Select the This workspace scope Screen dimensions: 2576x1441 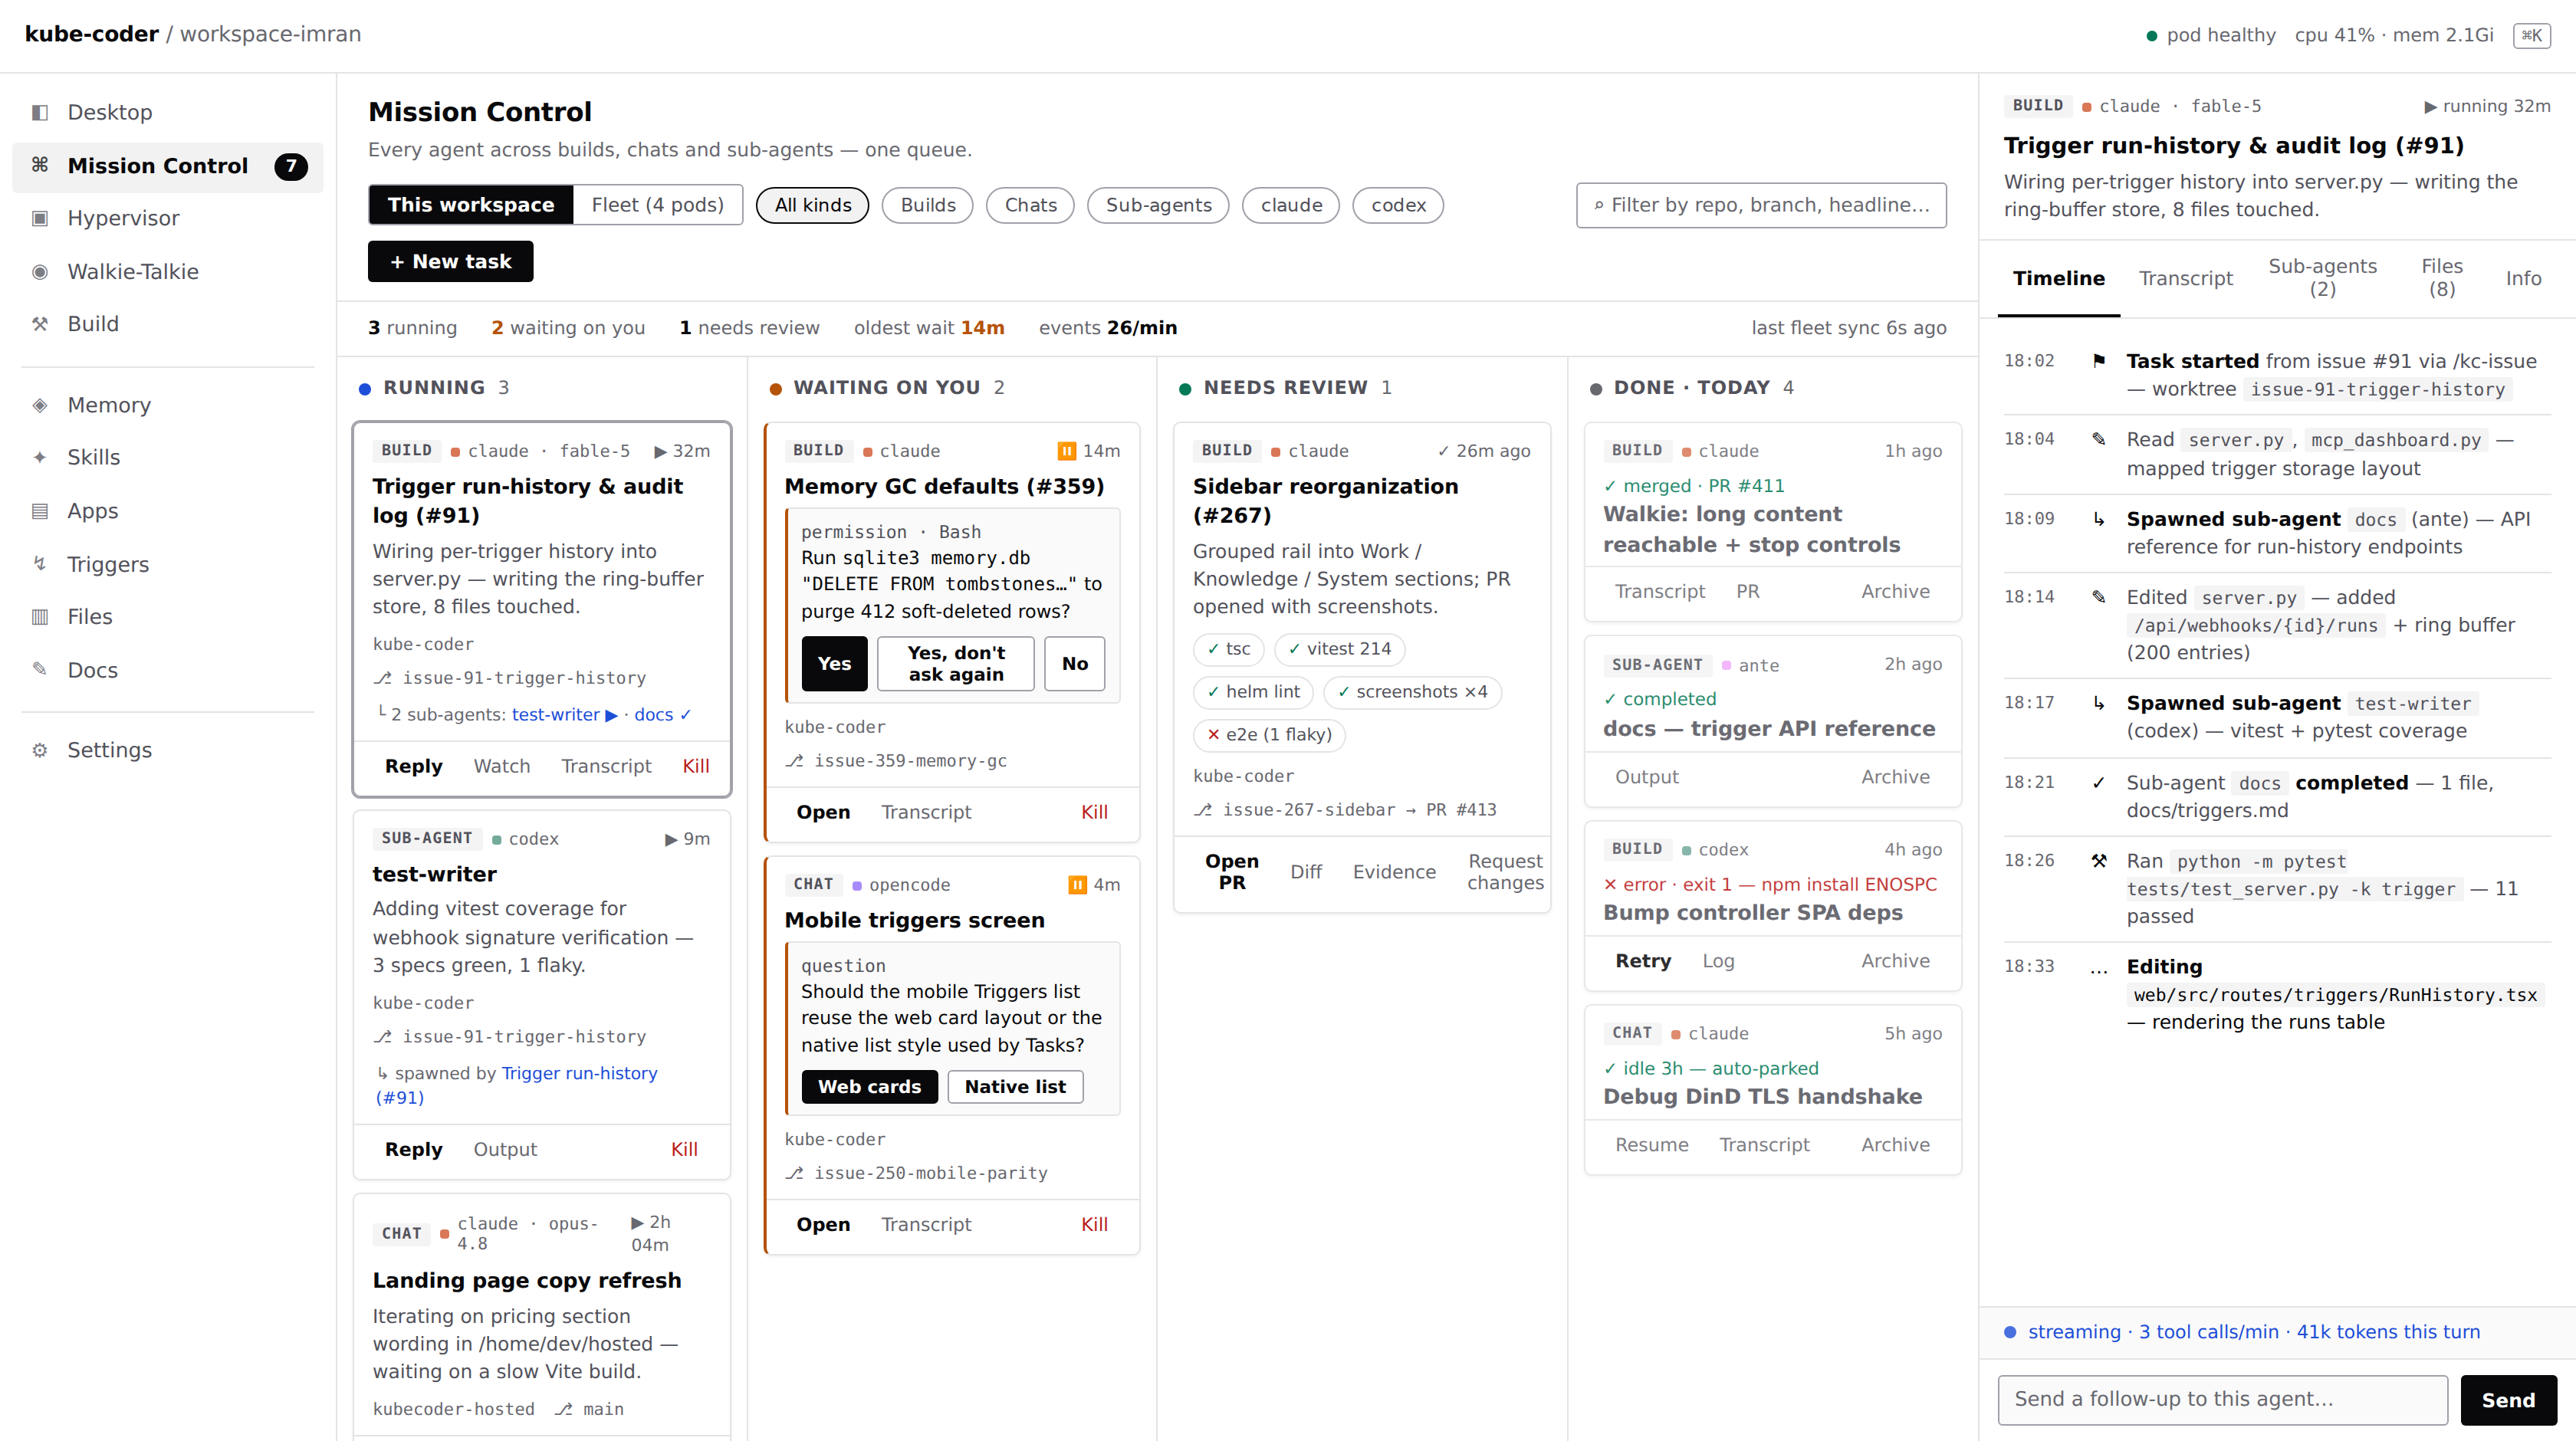[471, 205]
